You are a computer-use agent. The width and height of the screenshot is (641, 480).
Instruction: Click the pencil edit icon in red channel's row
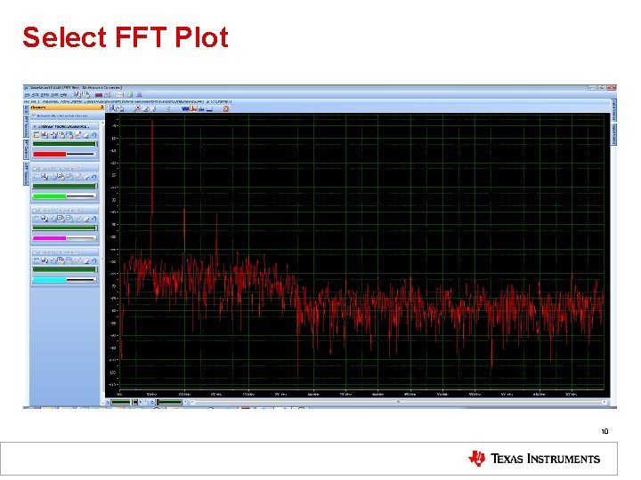coord(78,135)
